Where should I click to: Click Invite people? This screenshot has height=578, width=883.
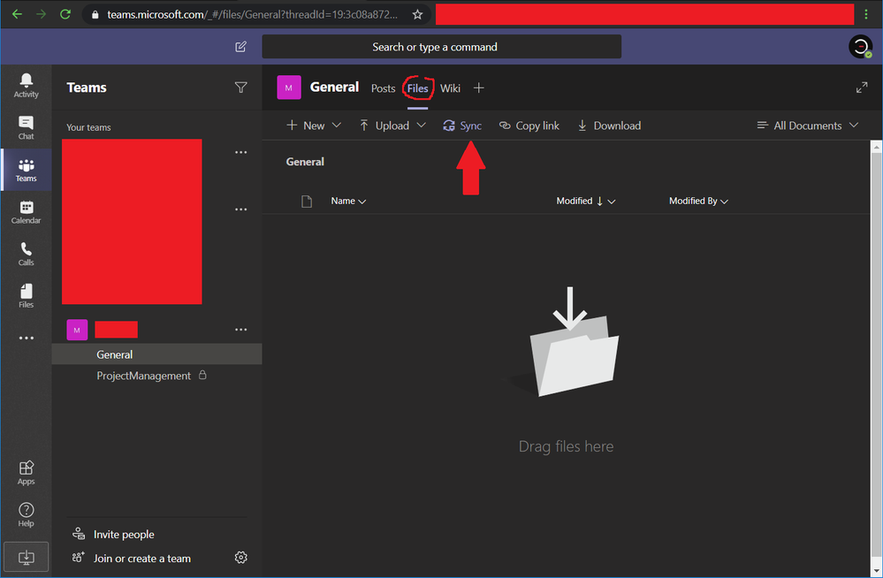point(113,534)
